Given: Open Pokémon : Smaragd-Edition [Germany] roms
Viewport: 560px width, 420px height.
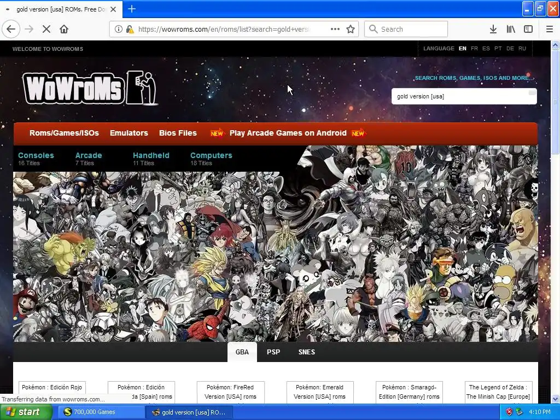Looking at the screenshot, I should [409, 392].
